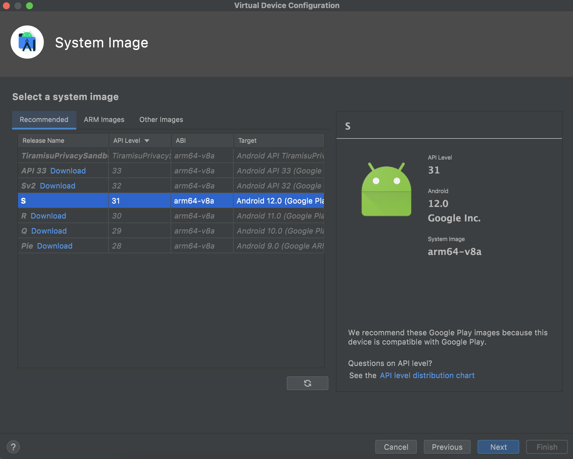Switch to the ARM Images tab
573x459 pixels.
pyautogui.click(x=104, y=120)
